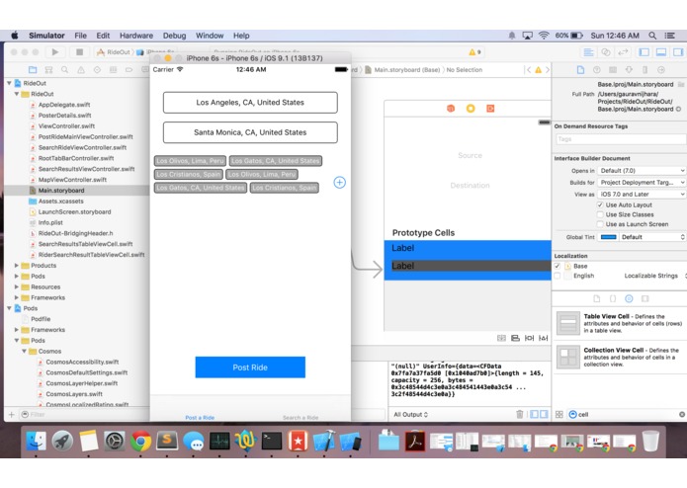Open the File inspector icon
The image size is (687, 488).
tap(580, 69)
